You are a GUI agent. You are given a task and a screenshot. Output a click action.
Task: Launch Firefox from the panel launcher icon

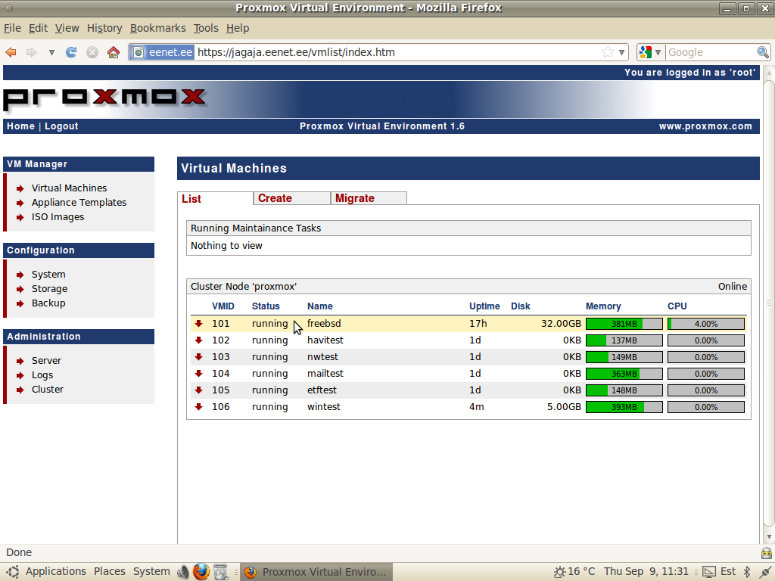(x=201, y=572)
